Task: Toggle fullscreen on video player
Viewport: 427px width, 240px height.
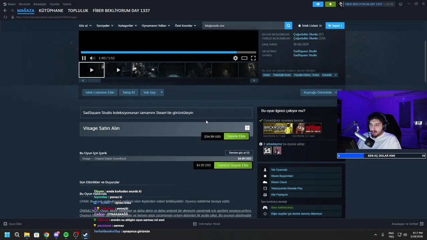Action: tap(253, 58)
